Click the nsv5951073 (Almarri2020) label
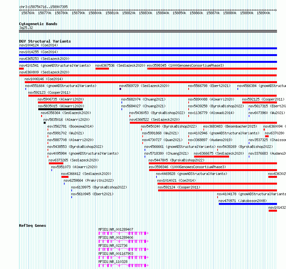The height and width of the screenshot is (269, 286). (74, 167)
